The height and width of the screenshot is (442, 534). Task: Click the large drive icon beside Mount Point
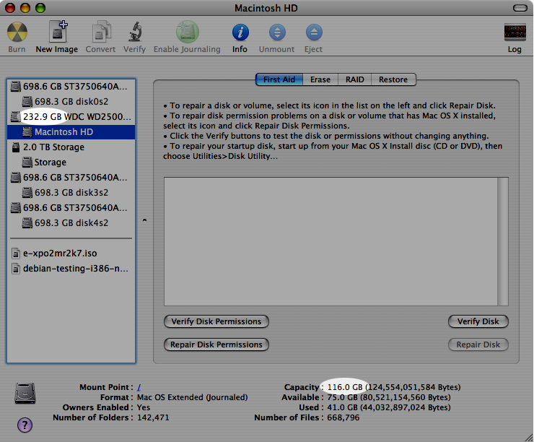point(25,394)
